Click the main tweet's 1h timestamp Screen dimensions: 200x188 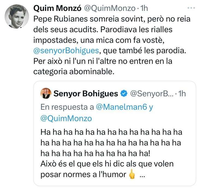[x=144, y=8]
